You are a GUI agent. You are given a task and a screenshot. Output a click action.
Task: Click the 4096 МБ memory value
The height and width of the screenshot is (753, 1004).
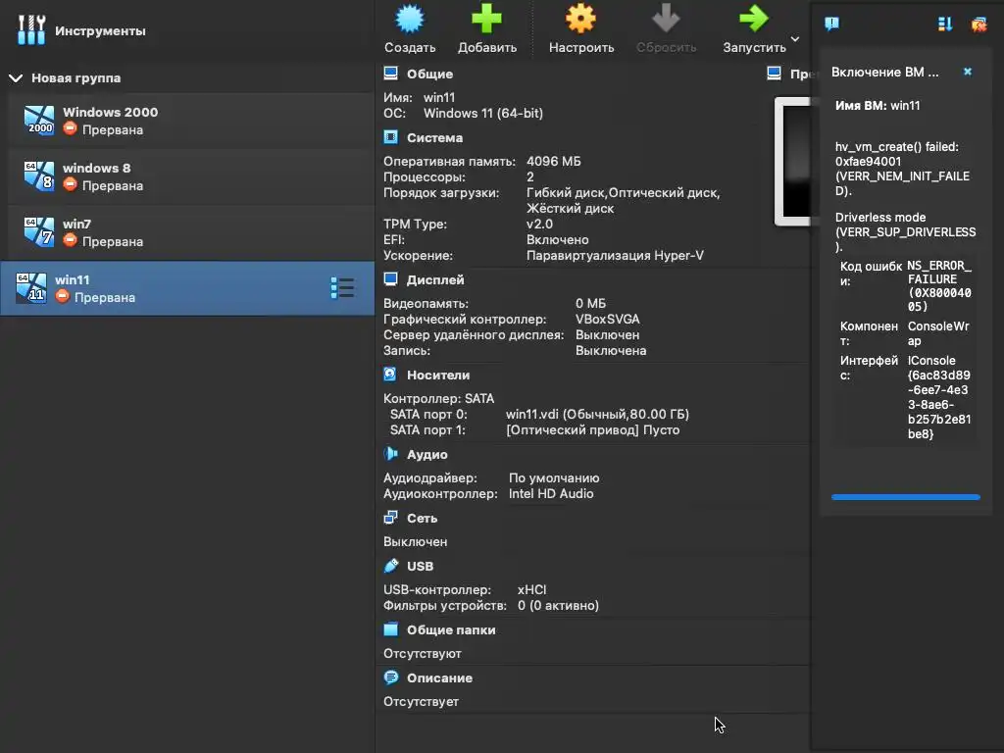tap(554, 162)
